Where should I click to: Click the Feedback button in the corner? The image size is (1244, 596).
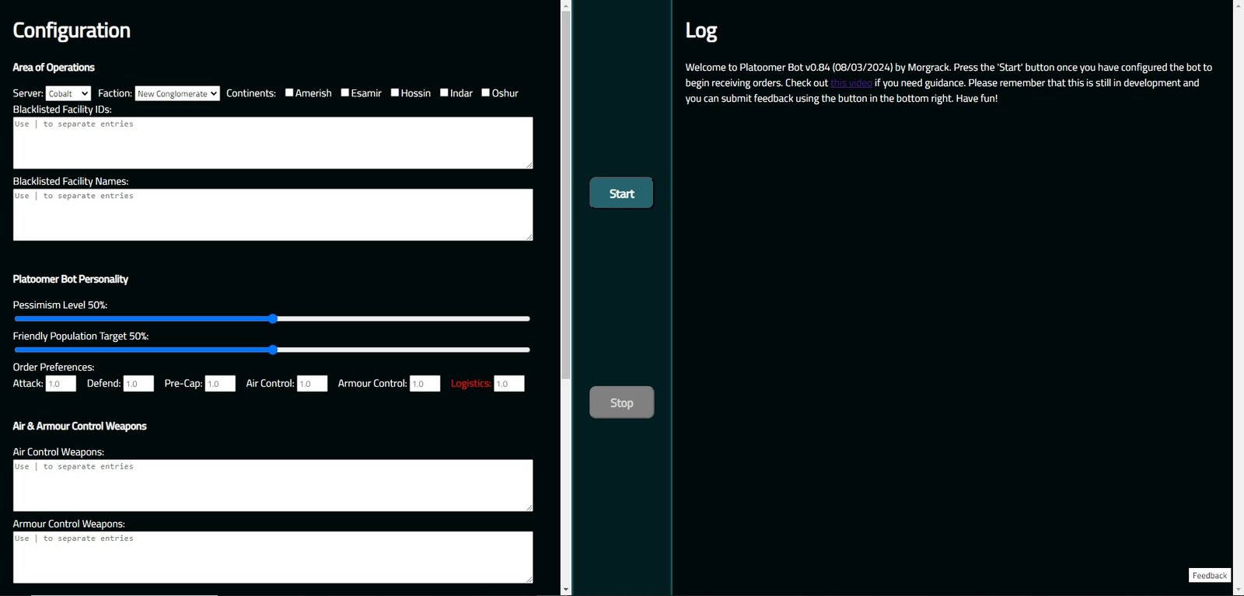coord(1209,575)
